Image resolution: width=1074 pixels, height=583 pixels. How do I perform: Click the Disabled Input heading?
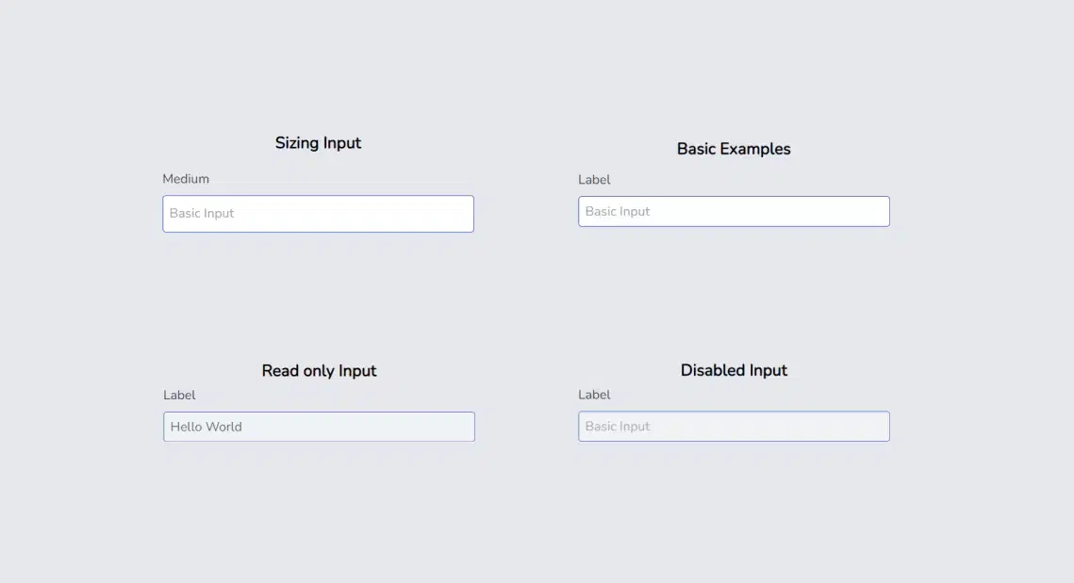(734, 371)
